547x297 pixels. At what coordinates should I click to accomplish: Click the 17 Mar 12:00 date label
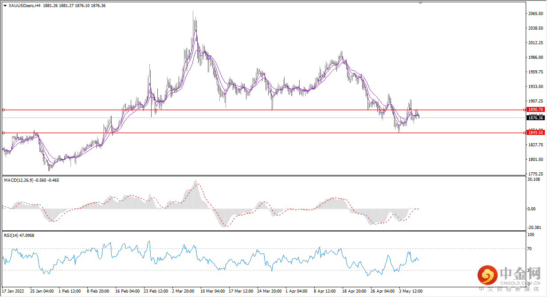click(x=240, y=291)
